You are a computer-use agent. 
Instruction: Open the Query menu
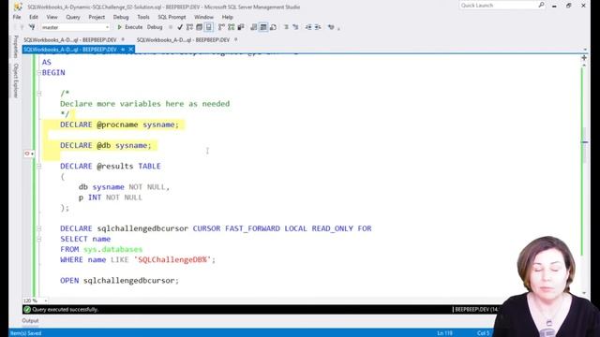point(73,17)
